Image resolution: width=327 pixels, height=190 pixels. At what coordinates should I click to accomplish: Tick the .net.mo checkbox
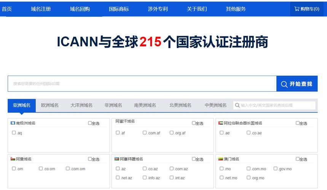pyautogui.click(x=222, y=177)
